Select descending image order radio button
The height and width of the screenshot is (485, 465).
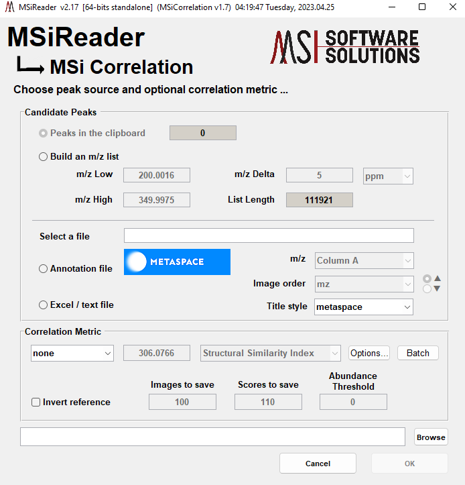pos(427,289)
